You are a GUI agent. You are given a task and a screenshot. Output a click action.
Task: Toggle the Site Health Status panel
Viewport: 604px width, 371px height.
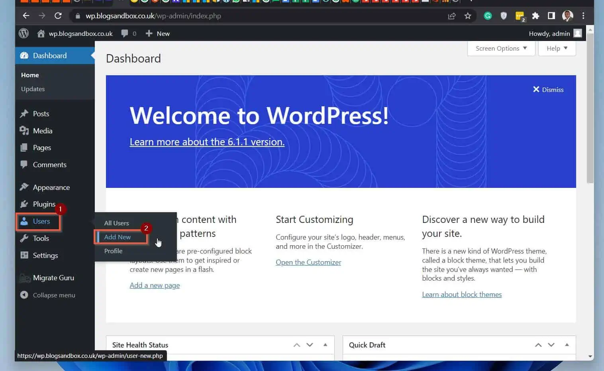325,345
